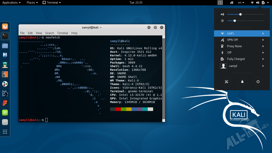
Task: Click the system settings wrench icon
Action: [227, 82]
